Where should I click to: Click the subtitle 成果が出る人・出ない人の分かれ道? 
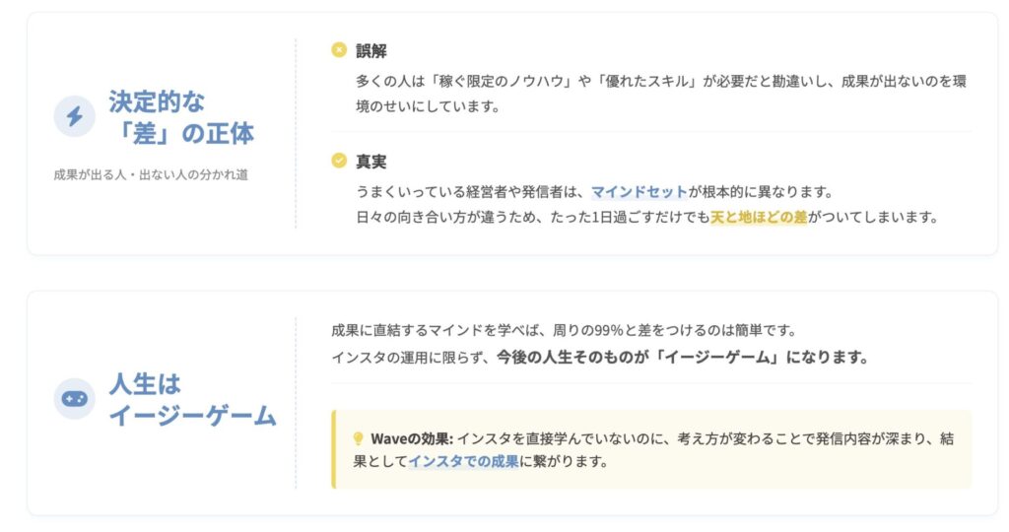coord(150,175)
